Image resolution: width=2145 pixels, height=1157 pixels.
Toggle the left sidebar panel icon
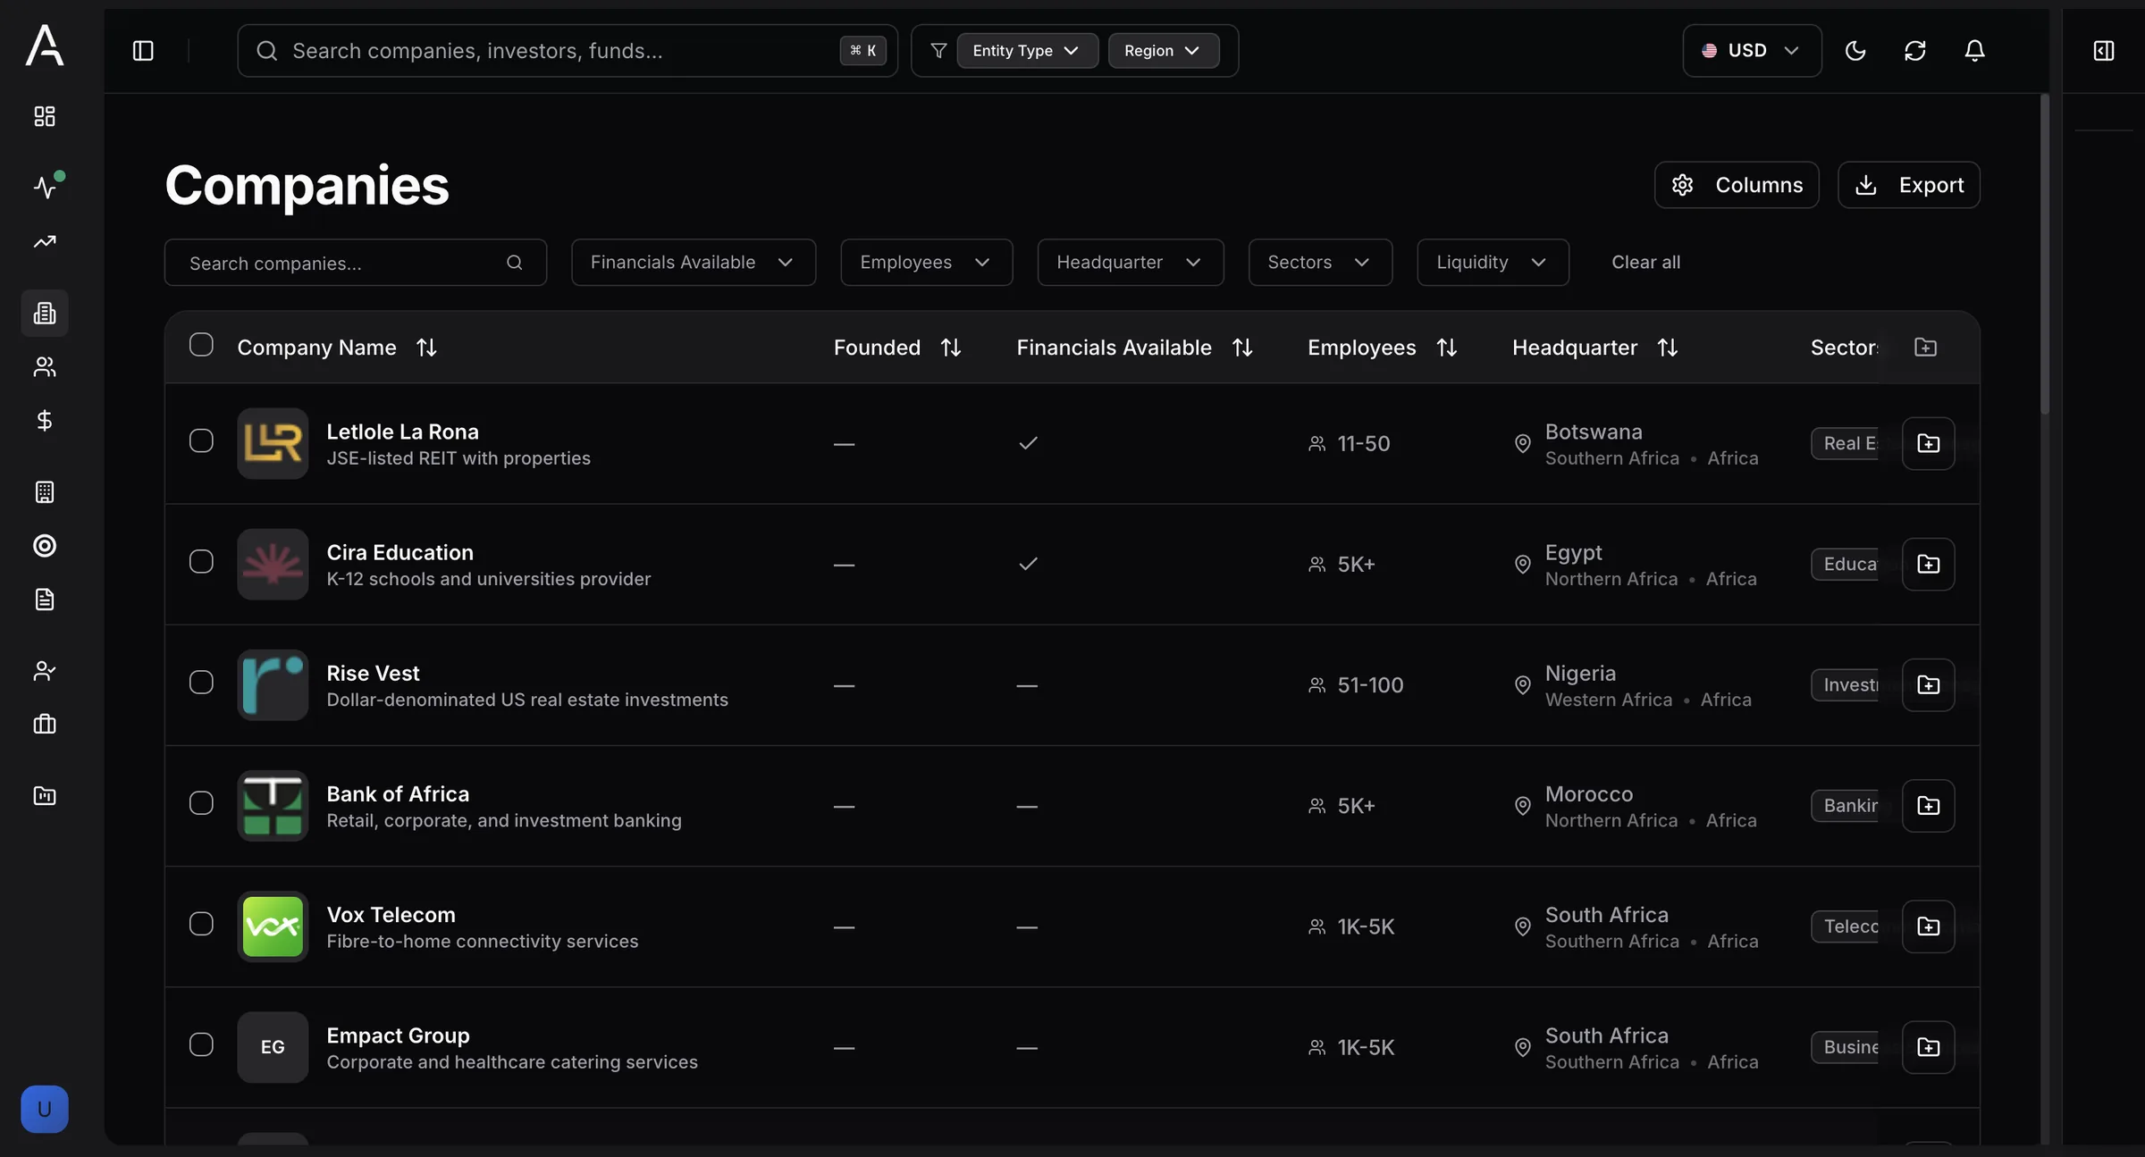click(x=143, y=51)
